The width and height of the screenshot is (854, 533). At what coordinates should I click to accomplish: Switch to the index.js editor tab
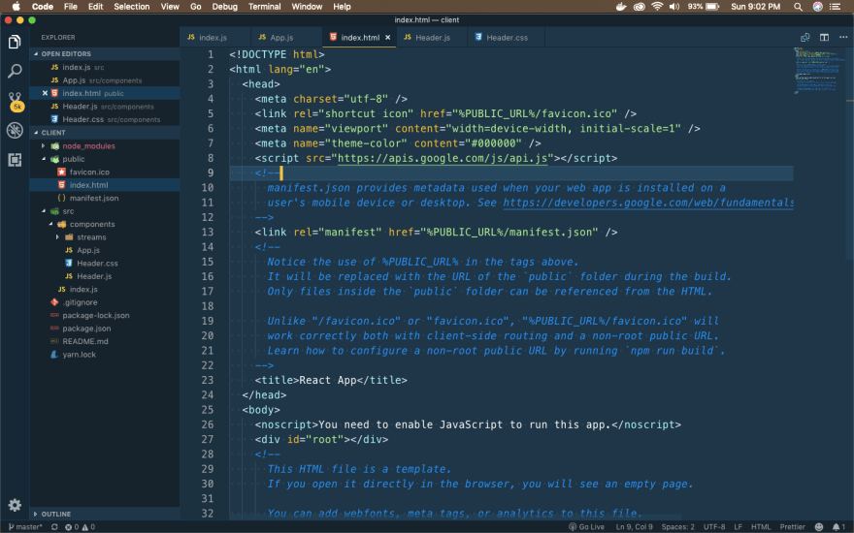(x=213, y=38)
